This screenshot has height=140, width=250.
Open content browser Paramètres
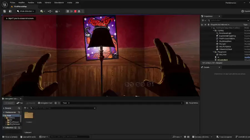[192, 103]
